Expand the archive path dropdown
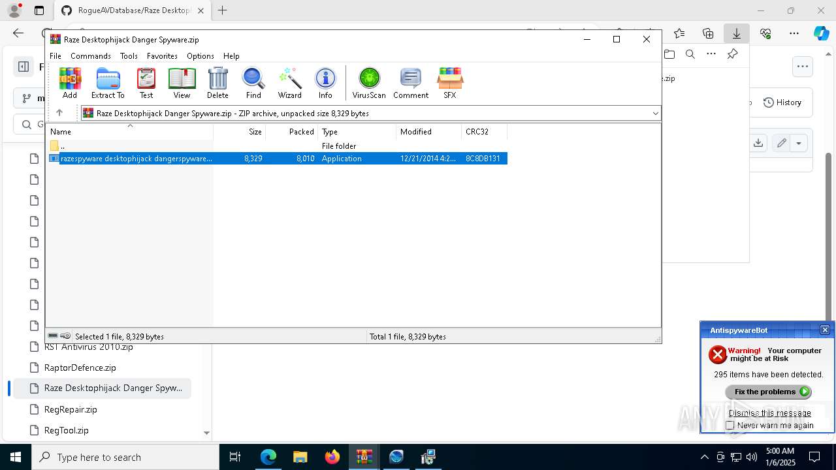The image size is (836, 470). coord(655,114)
